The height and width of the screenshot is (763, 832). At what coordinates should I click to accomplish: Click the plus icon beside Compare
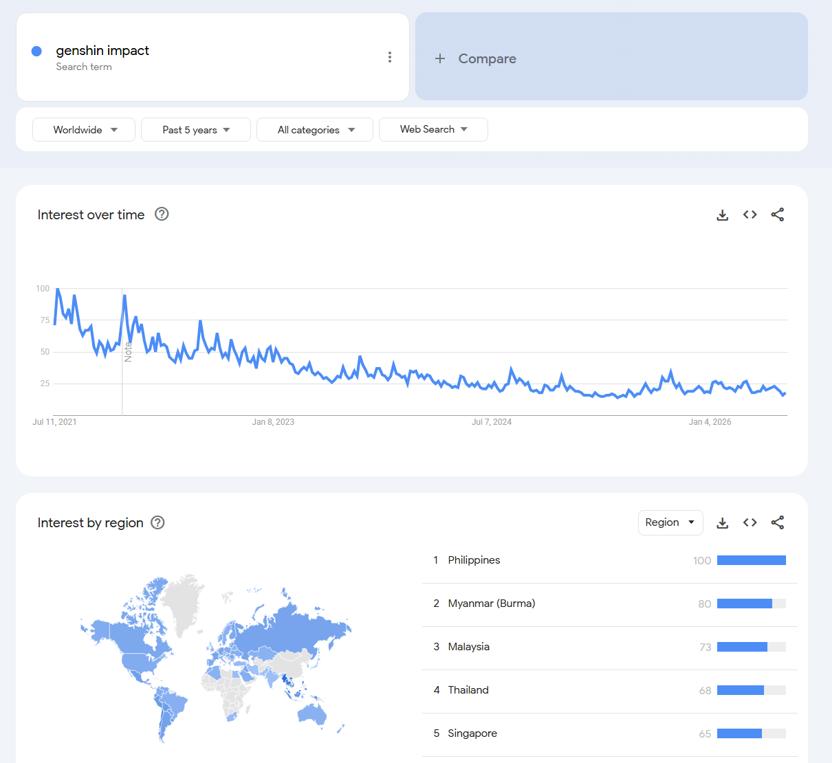(440, 58)
